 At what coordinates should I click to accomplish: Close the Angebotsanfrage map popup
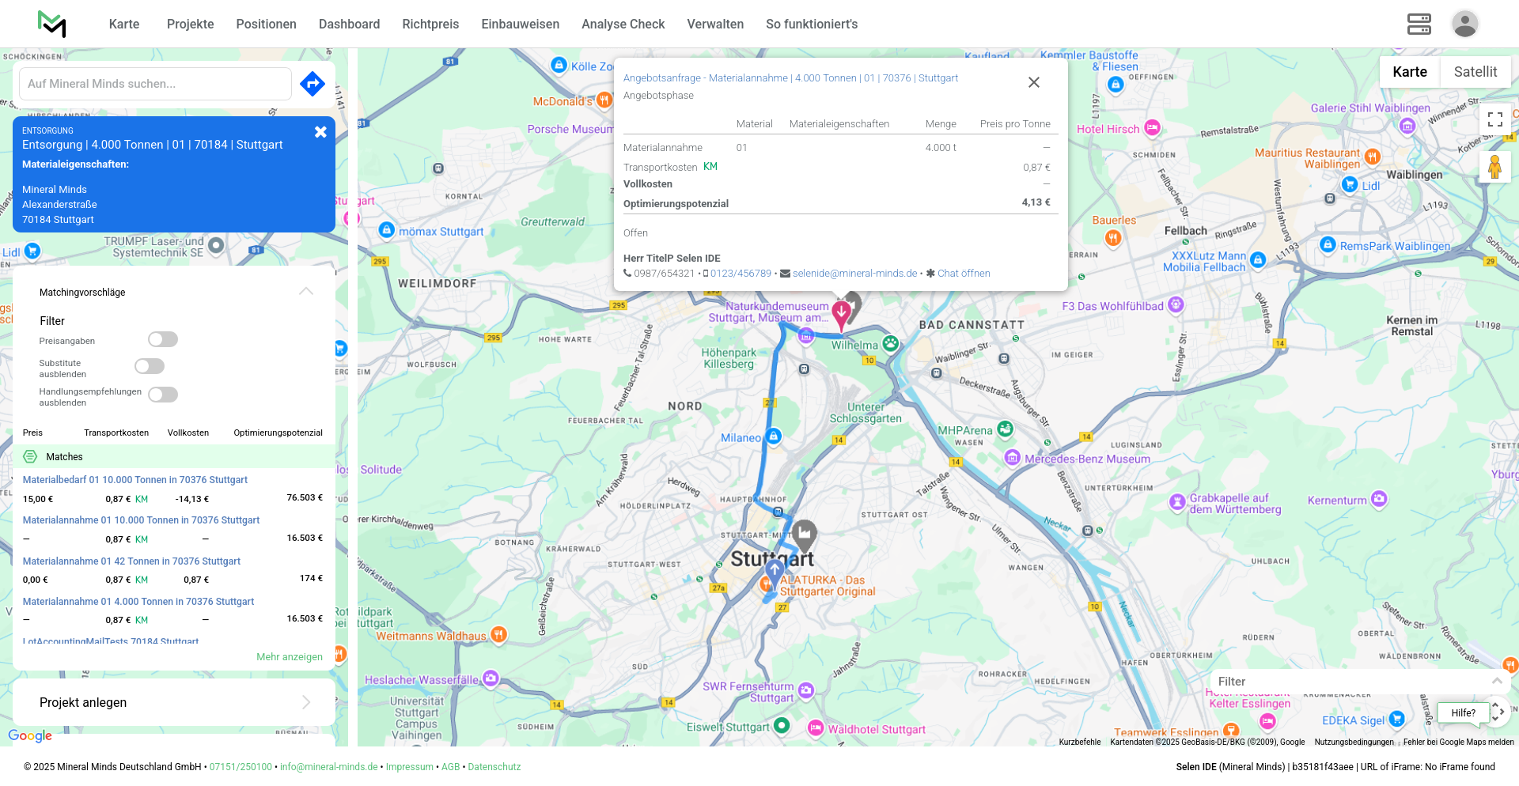click(x=1033, y=82)
